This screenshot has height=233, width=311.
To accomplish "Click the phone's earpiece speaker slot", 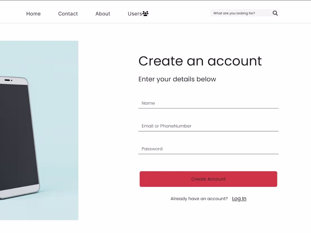I will click(x=7, y=80).
